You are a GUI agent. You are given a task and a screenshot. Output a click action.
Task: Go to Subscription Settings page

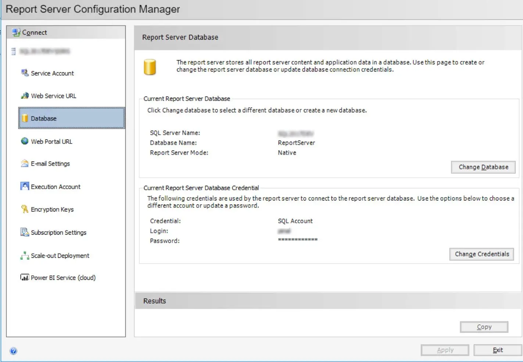click(x=58, y=232)
